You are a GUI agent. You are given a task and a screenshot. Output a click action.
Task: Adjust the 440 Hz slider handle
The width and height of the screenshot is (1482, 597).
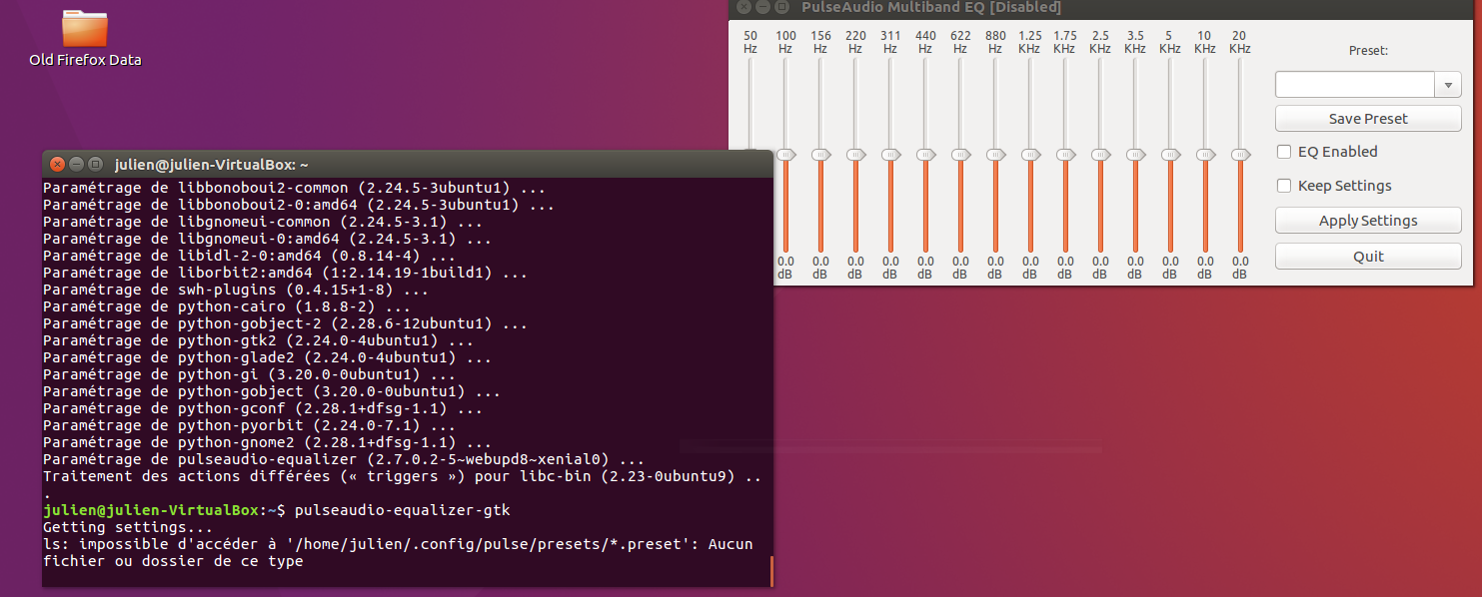(925, 155)
